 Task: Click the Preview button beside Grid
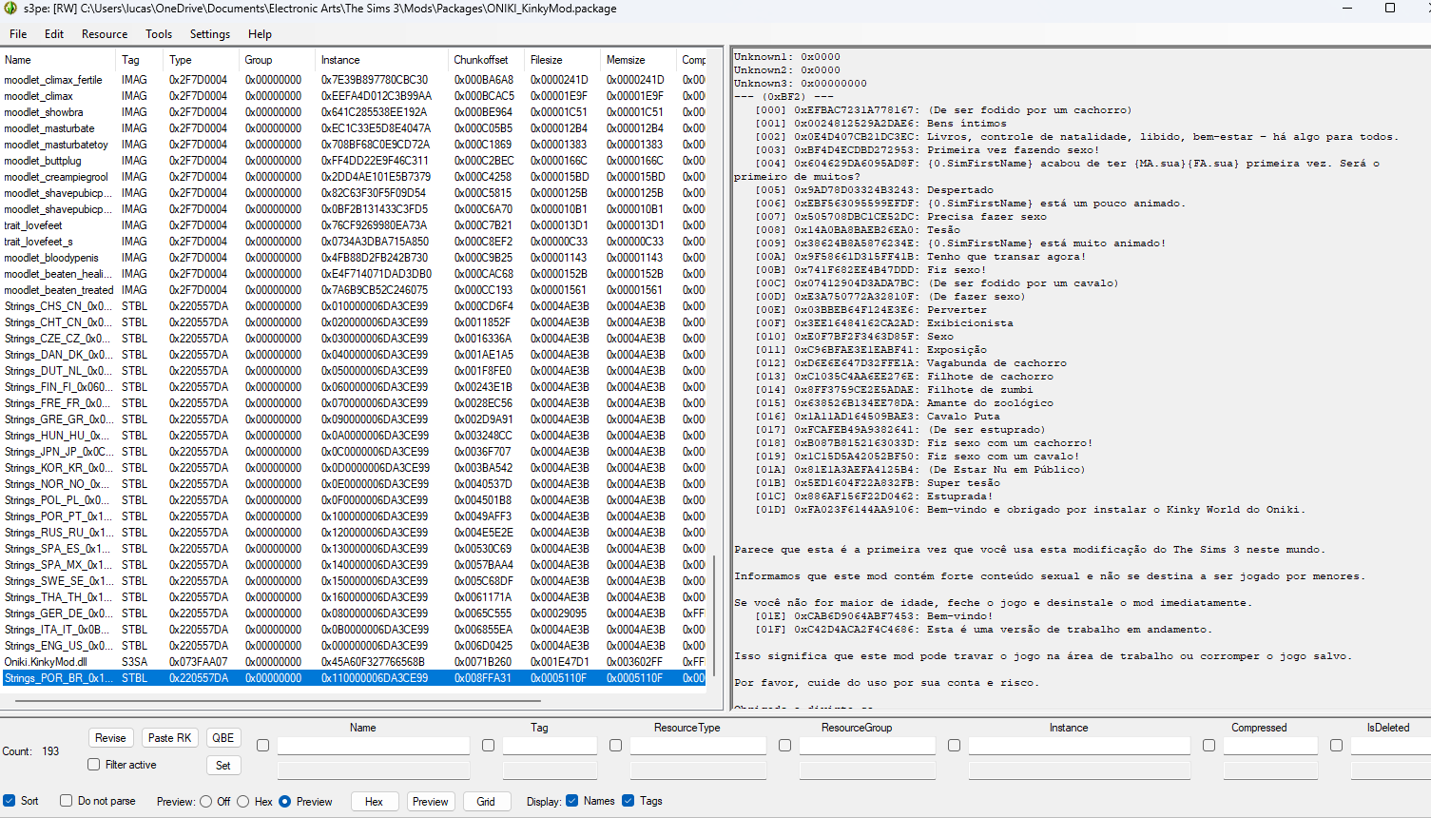[x=431, y=802]
